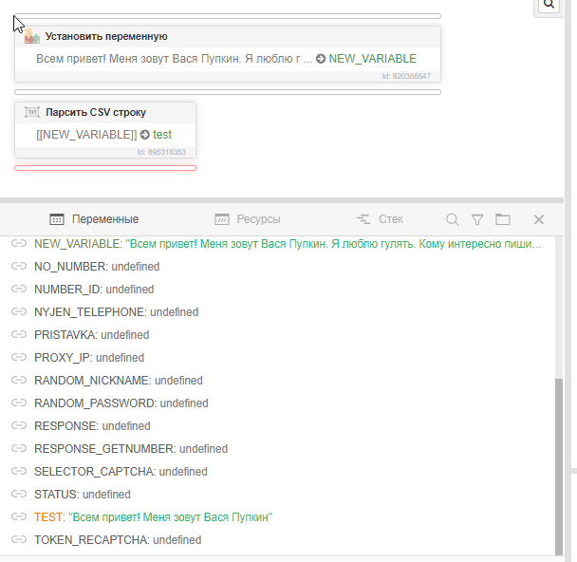
Task: Close the variables inspector panel
Action: [x=538, y=219]
